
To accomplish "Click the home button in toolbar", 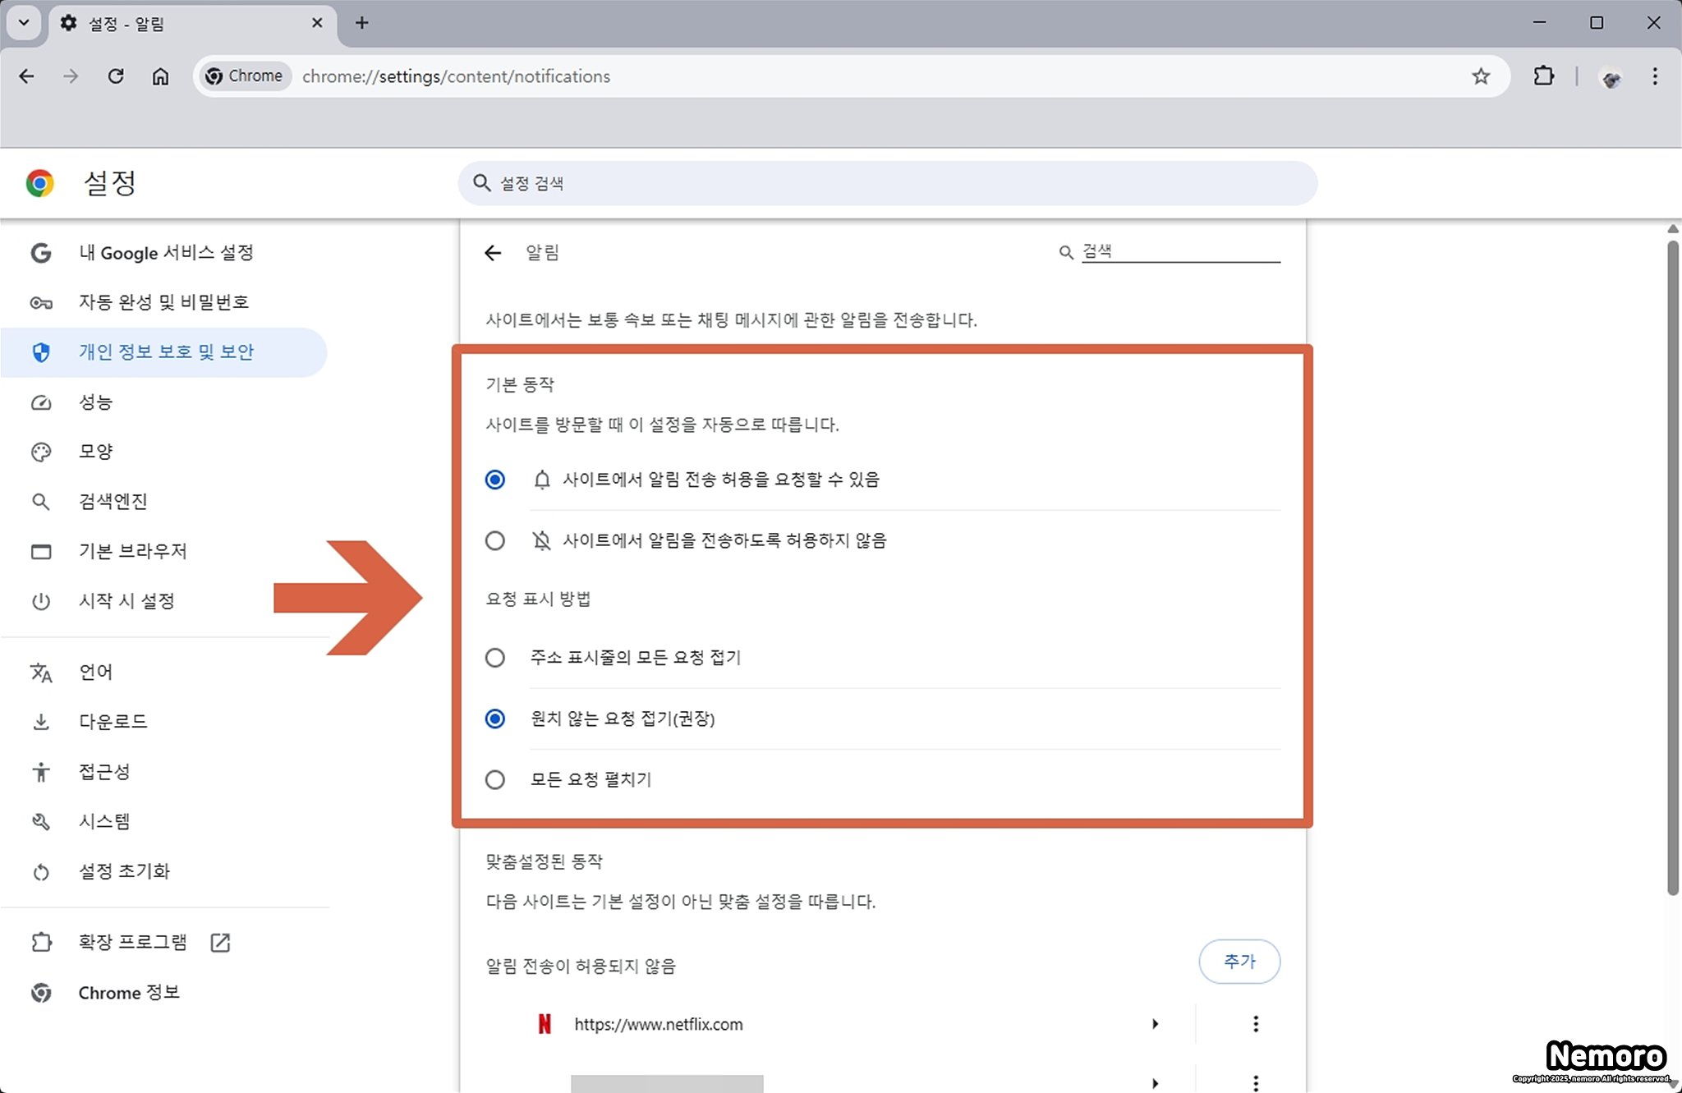I will tap(160, 76).
